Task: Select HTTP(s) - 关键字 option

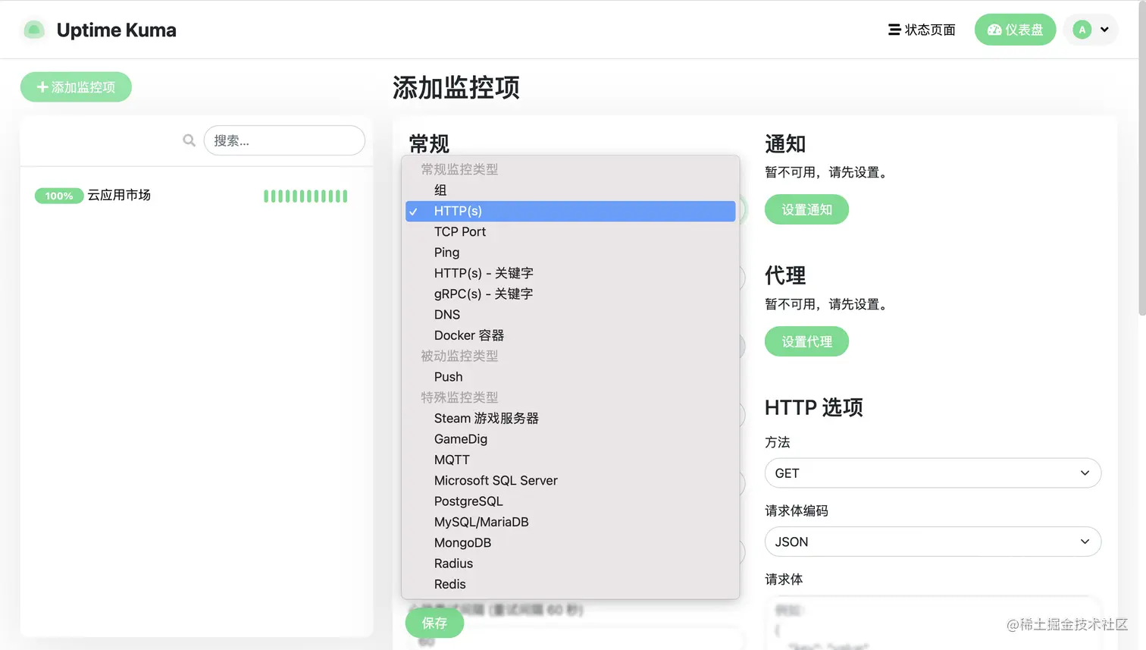Action: click(x=571, y=273)
